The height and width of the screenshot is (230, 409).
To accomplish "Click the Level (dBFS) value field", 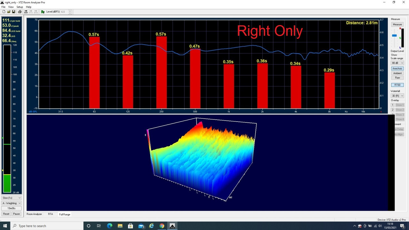I will [x=64, y=12].
